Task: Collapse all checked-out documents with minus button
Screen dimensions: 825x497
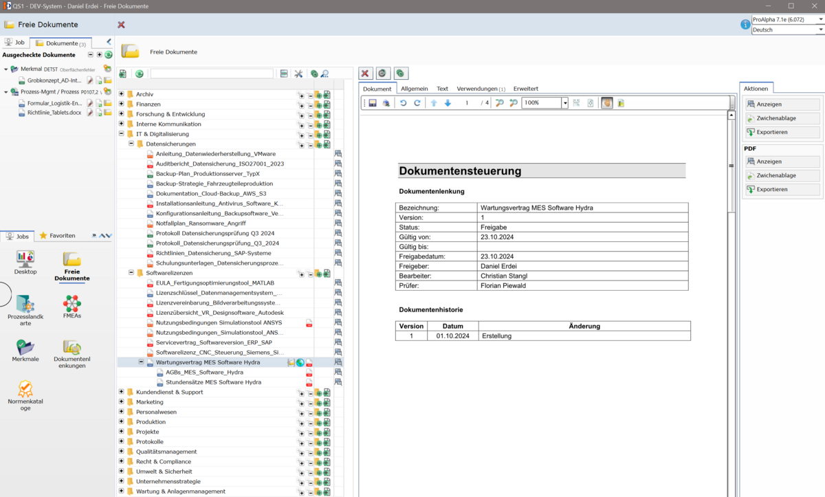Action: (91, 54)
